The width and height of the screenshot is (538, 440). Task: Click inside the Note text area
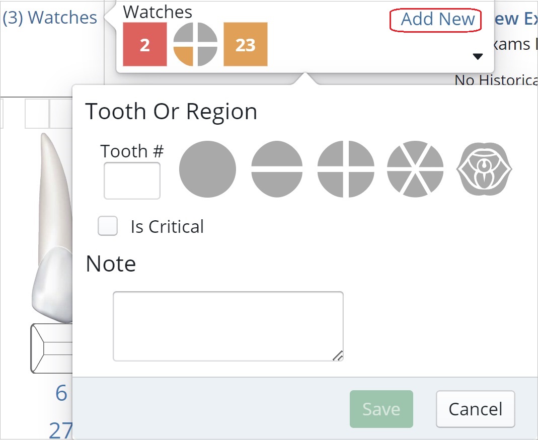tap(228, 326)
